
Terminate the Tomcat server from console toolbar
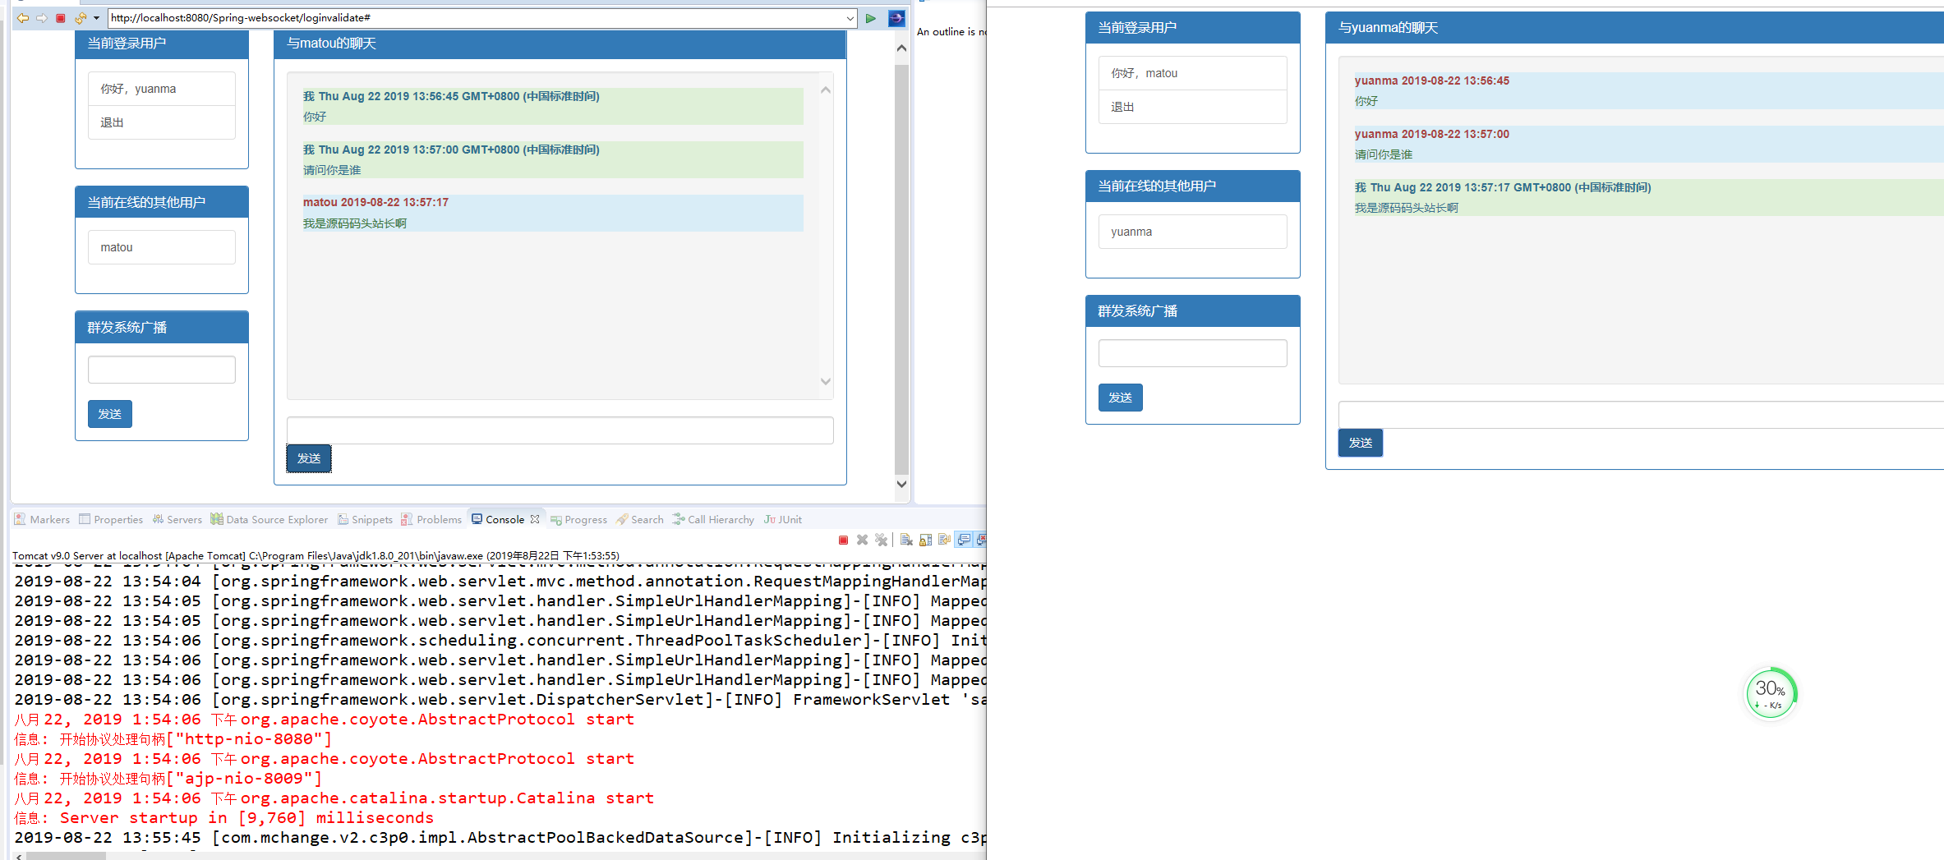843,540
